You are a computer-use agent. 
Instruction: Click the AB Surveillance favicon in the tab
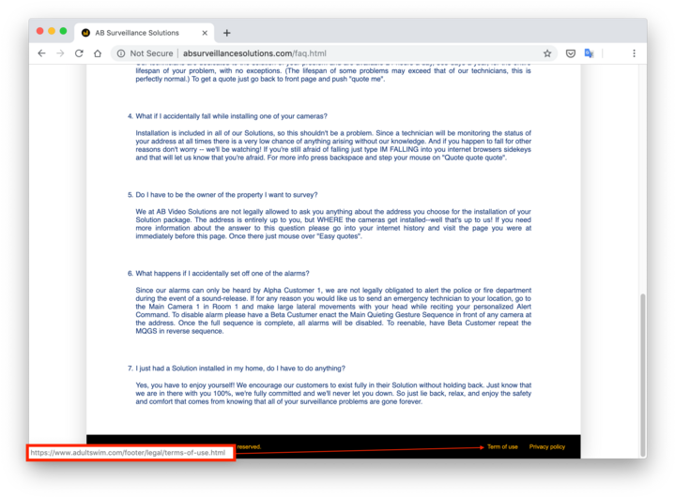click(x=85, y=33)
